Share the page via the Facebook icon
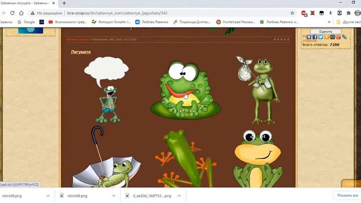361x203 pixels. pos(315,37)
